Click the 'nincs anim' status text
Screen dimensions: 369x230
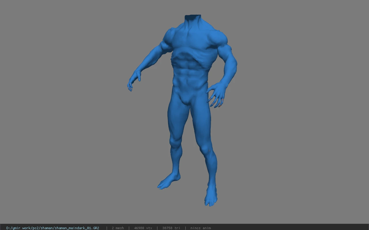pos(201,228)
